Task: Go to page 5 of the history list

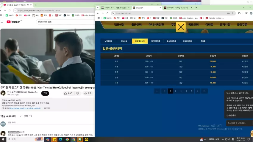Action: pos(191,91)
